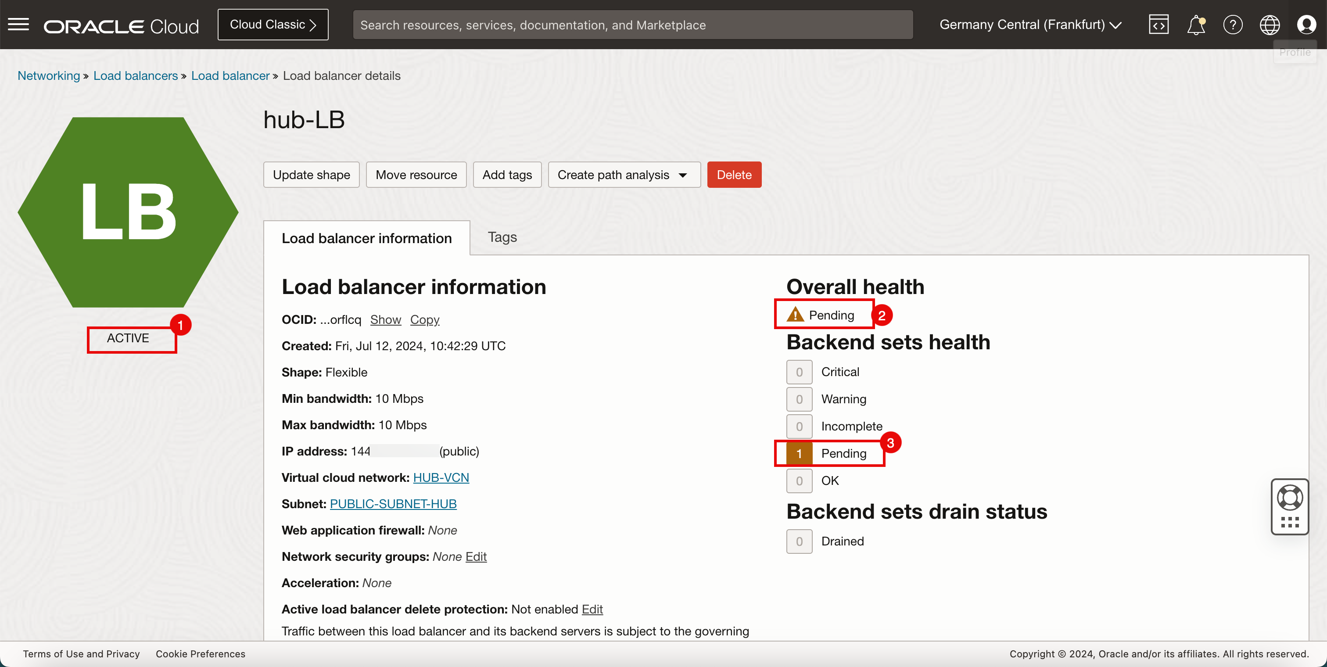Expand Create path analysis dropdown

tap(624, 175)
